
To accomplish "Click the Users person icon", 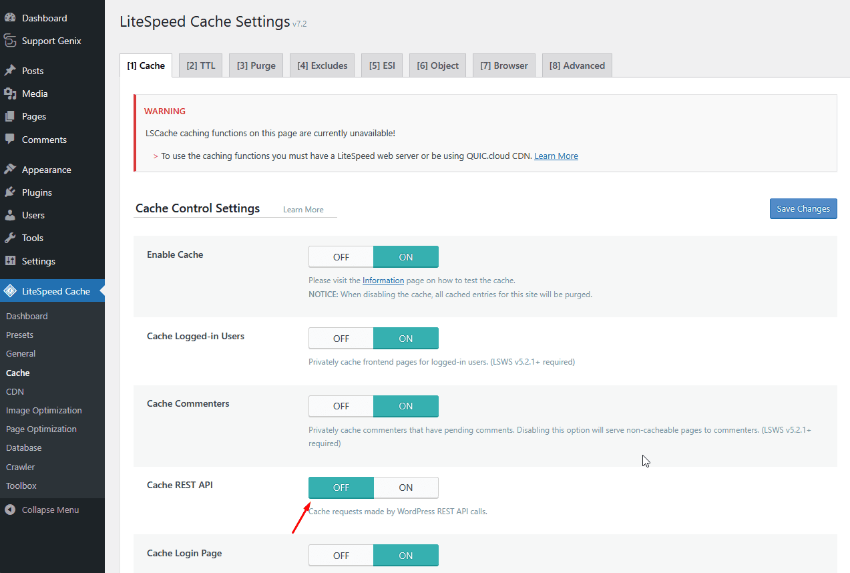I will pos(10,215).
